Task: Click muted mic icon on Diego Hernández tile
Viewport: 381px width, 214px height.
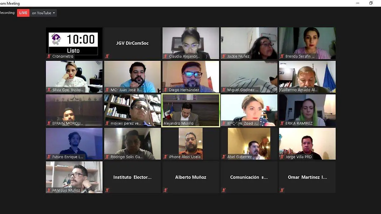Action: [165, 90]
